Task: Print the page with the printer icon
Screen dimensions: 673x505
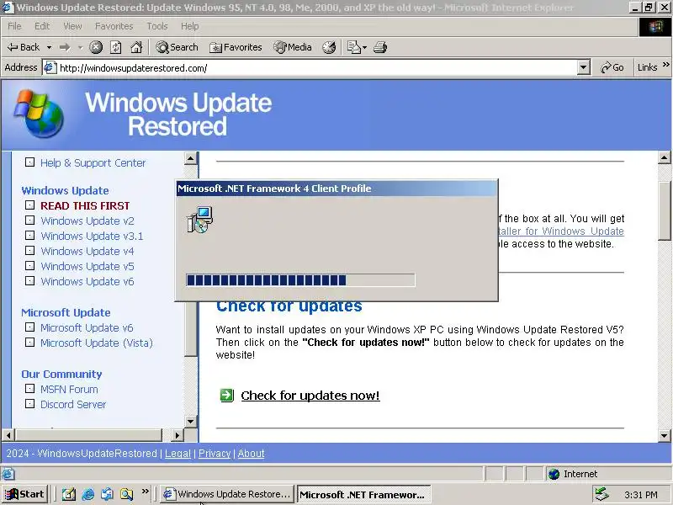Action: tap(380, 47)
